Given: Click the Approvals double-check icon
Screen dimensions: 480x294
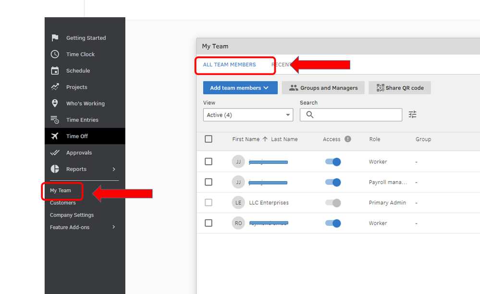Looking at the screenshot, I should [55, 152].
